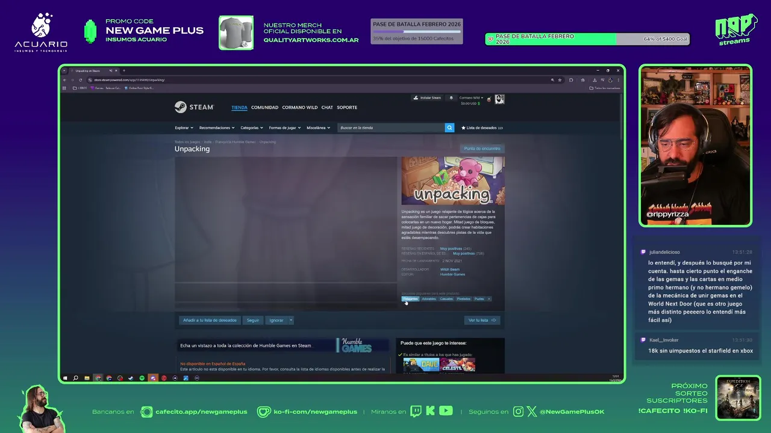Image resolution: width=771 pixels, height=433 pixels.
Task: Open the Humble Games publisher link
Action: (x=452, y=274)
